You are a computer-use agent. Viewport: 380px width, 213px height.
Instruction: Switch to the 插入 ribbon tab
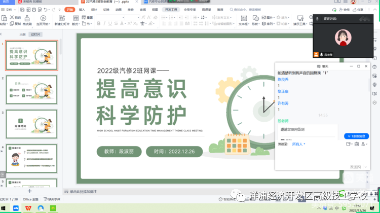coord(82,10)
